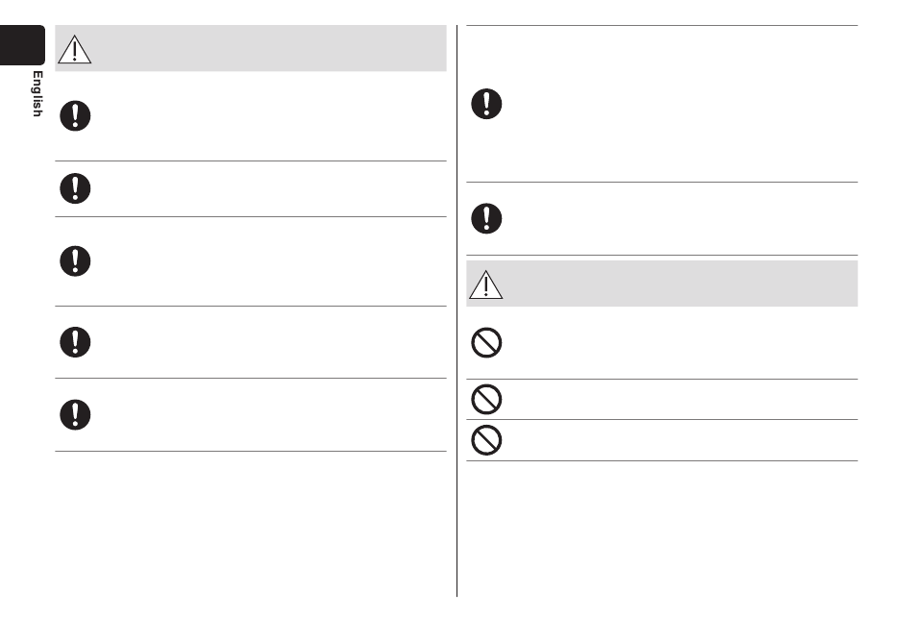913x642 pixels.
Task: Click the black tab above the English label
Action: click(x=22, y=45)
